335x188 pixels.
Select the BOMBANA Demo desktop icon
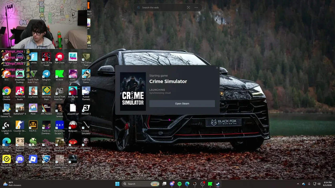coord(73,145)
